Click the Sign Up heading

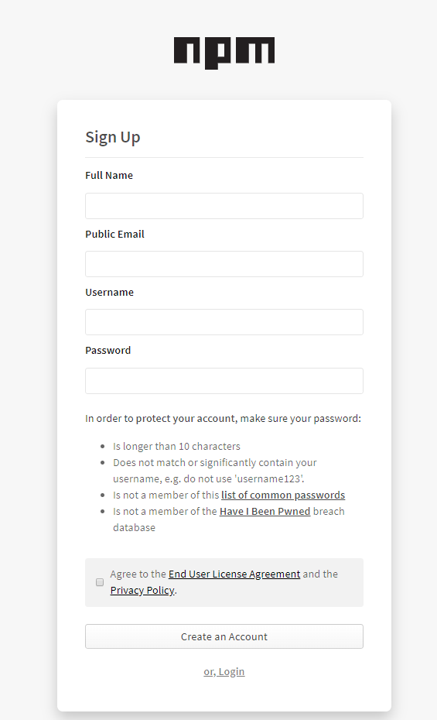[x=113, y=137]
